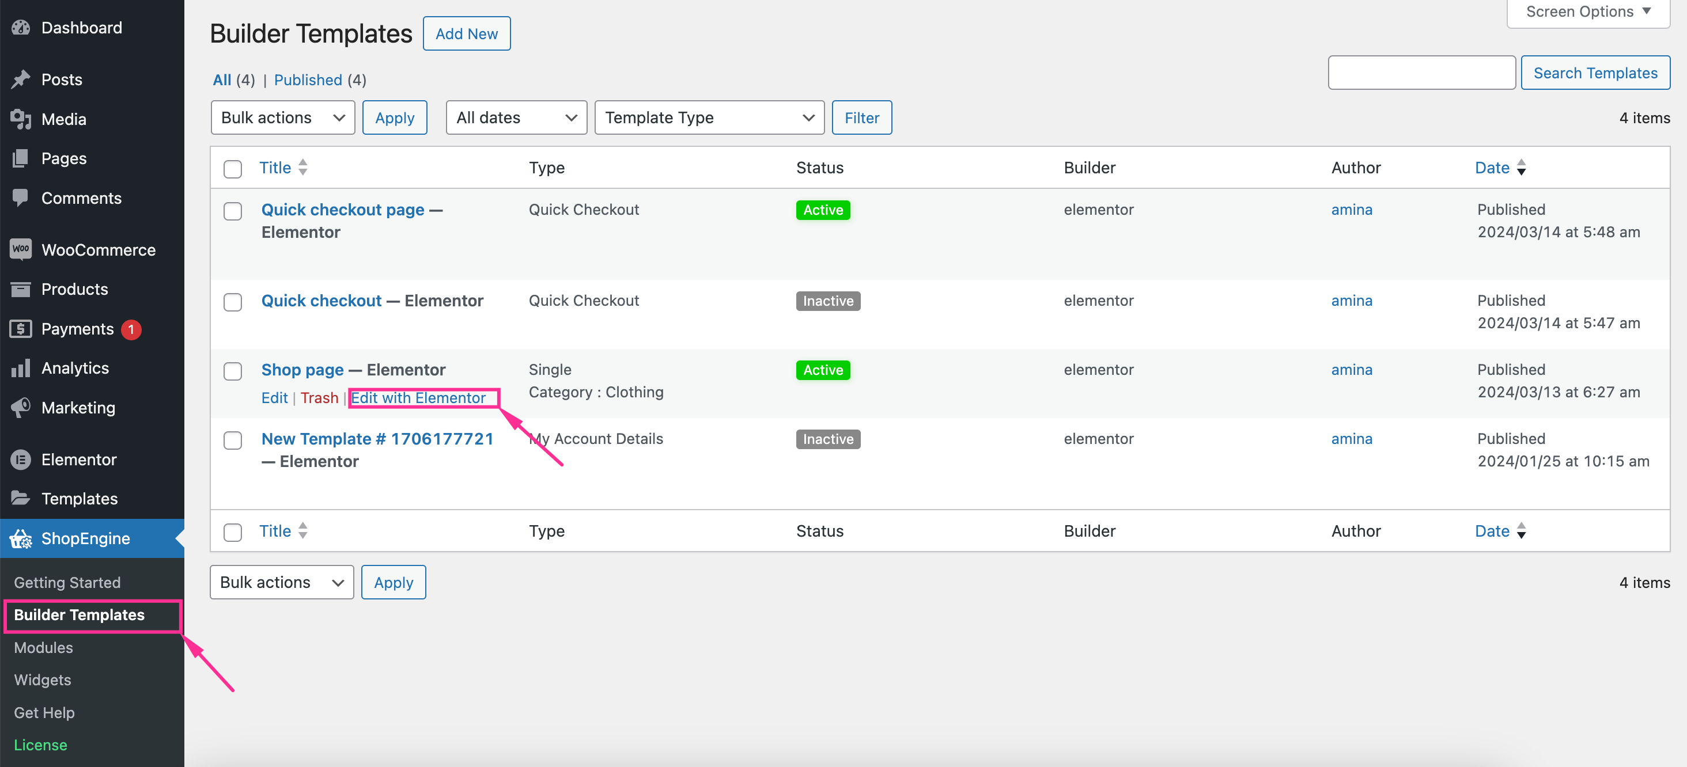Toggle the top header row checkbox
1687x767 pixels.
pos(232,169)
